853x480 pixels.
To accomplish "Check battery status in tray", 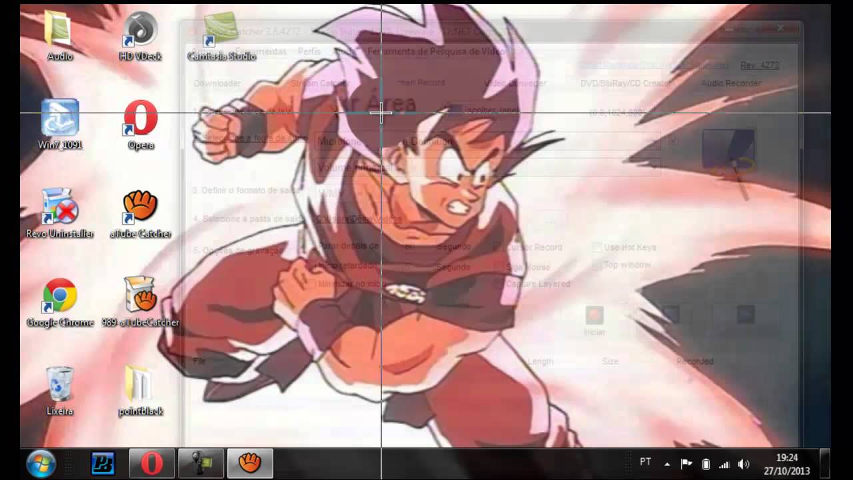I will click(x=706, y=464).
